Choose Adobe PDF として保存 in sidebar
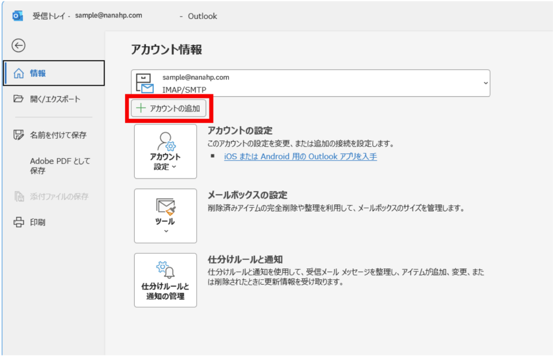The width and height of the screenshot is (553, 357). click(x=60, y=166)
